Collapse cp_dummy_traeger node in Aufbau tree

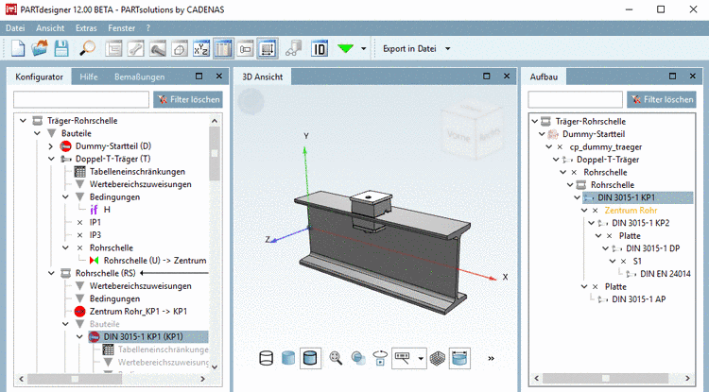pyautogui.click(x=549, y=146)
